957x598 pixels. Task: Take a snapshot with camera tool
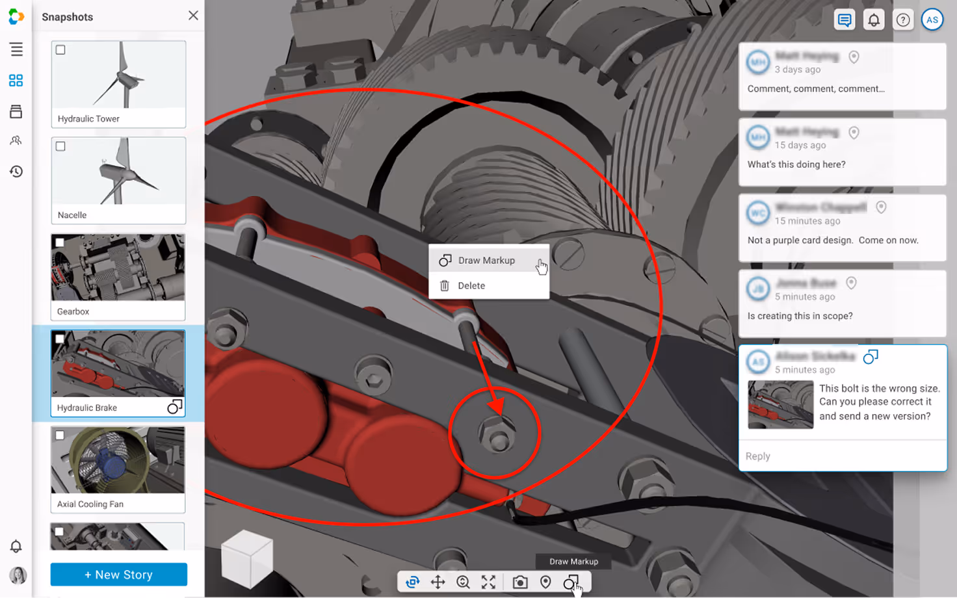[520, 582]
